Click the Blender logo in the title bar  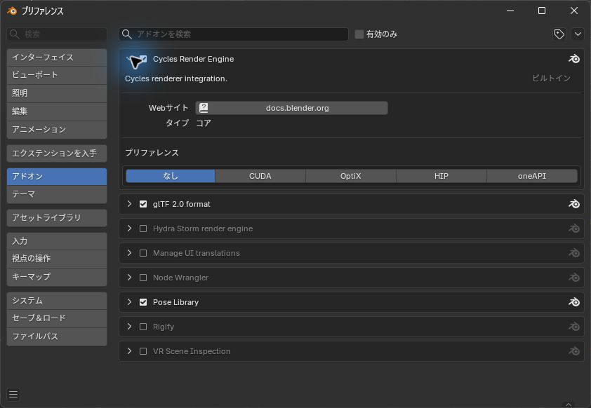click(12, 11)
